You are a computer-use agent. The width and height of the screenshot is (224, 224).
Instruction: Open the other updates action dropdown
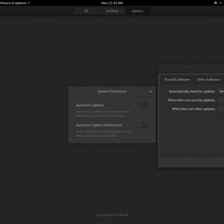(221, 109)
